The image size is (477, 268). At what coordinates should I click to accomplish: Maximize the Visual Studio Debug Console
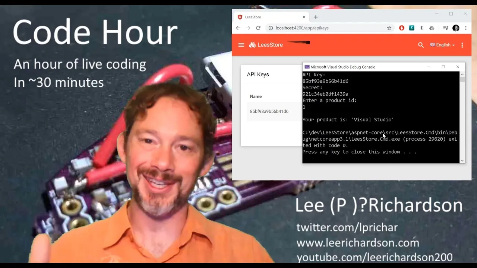[x=443, y=67]
